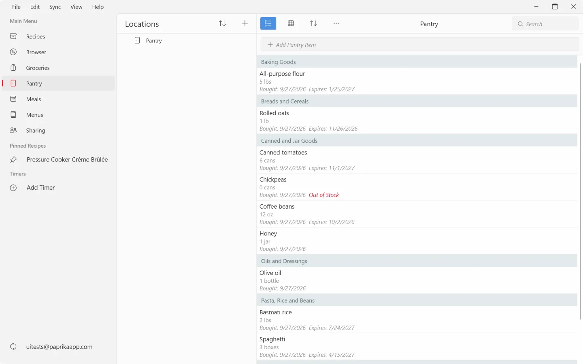
Task: Click the uitests@paprikaapp.com account label
Action: click(x=59, y=347)
